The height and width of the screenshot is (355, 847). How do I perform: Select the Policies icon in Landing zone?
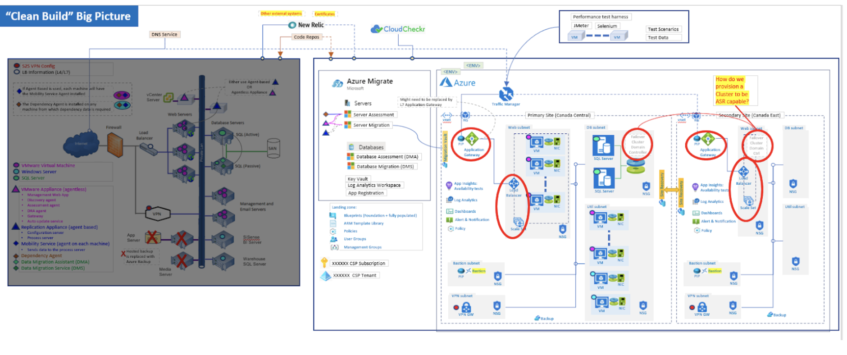tap(333, 231)
